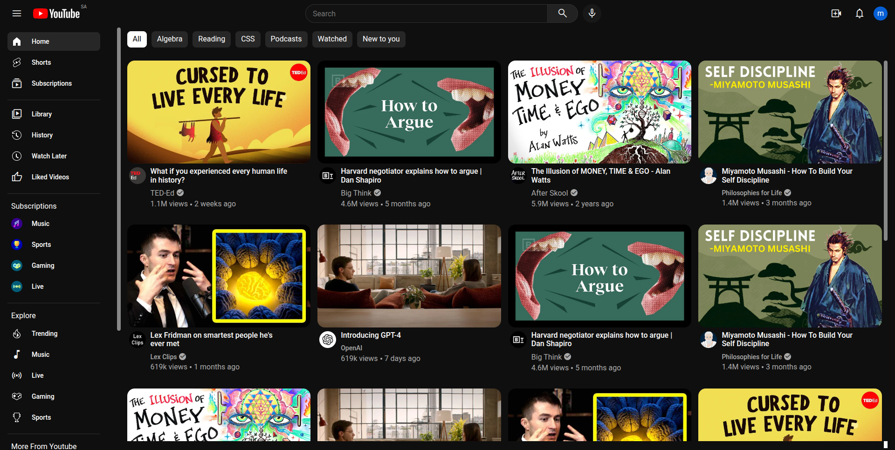Start voice search with microphone
The height and width of the screenshot is (450, 895).
click(x=592, y=14)
